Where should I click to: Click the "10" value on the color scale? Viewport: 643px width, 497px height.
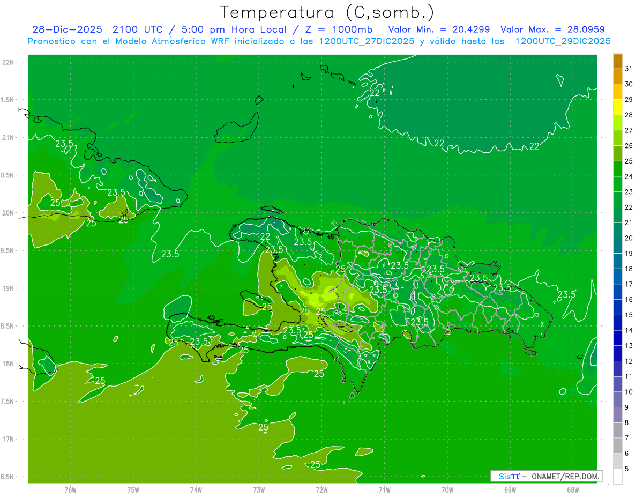click(x=629, y=392)
